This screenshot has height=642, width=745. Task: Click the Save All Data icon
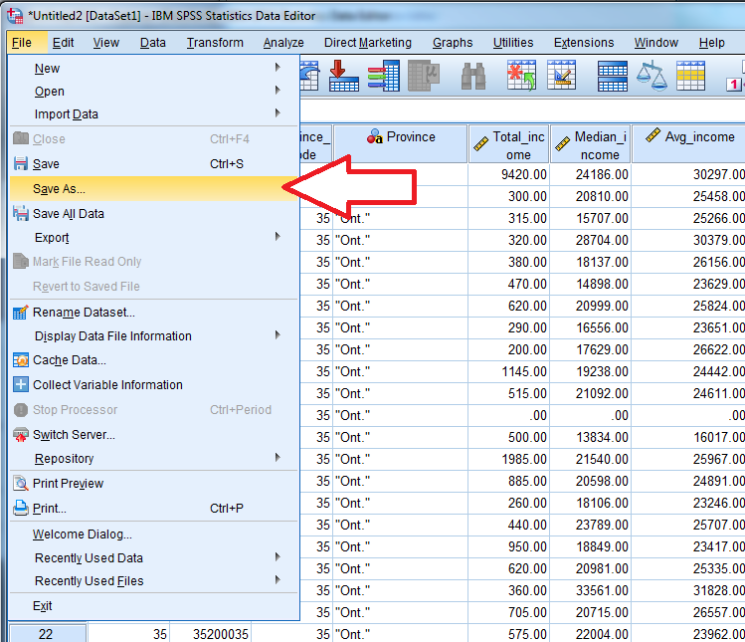pyautogui.click(x=21, y=214)
